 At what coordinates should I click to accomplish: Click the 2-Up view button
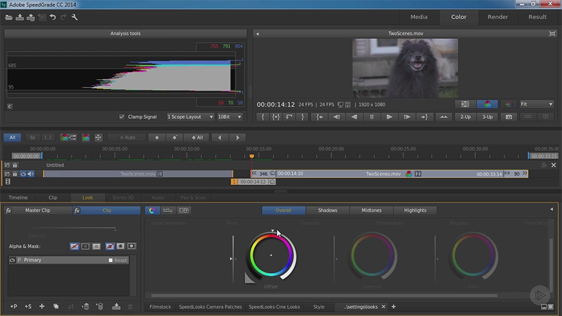(x=465, y=117)
